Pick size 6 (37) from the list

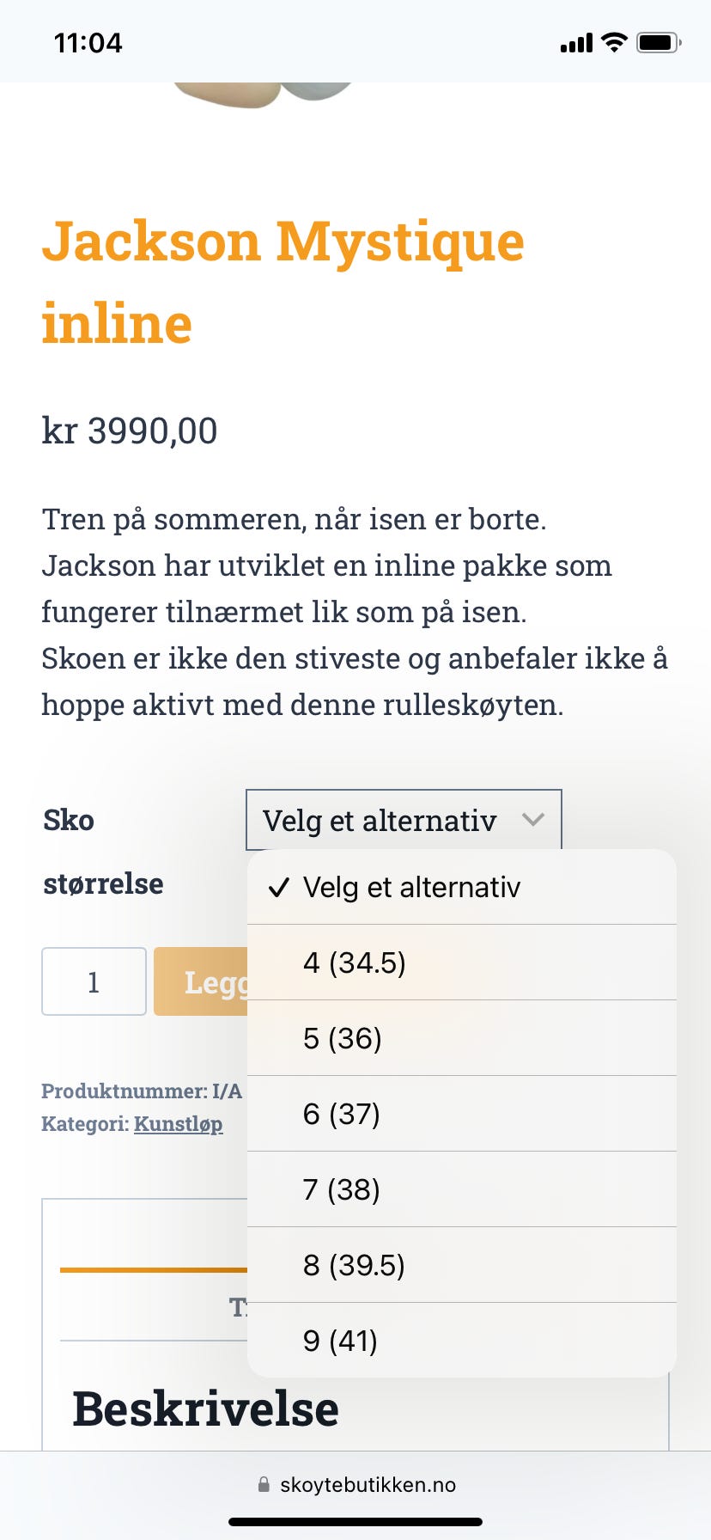pyautogui.click(x=341, y=1114)
